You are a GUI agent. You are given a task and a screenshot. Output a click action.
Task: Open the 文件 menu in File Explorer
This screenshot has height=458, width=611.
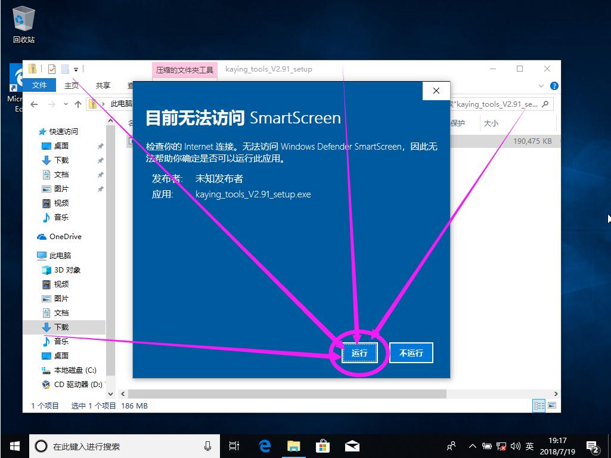[x=39, y=85]
